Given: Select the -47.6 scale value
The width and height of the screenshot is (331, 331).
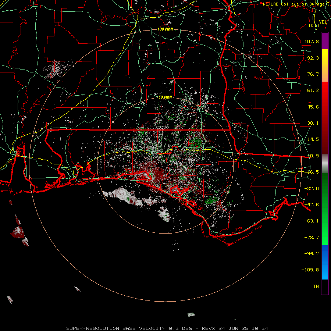Looking at the screenshot, I should pyautogui.click(x=312, y=205).
